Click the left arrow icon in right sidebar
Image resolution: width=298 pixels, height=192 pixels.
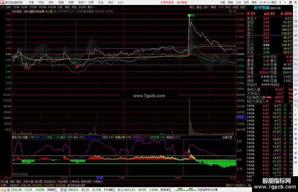[295, 7]
